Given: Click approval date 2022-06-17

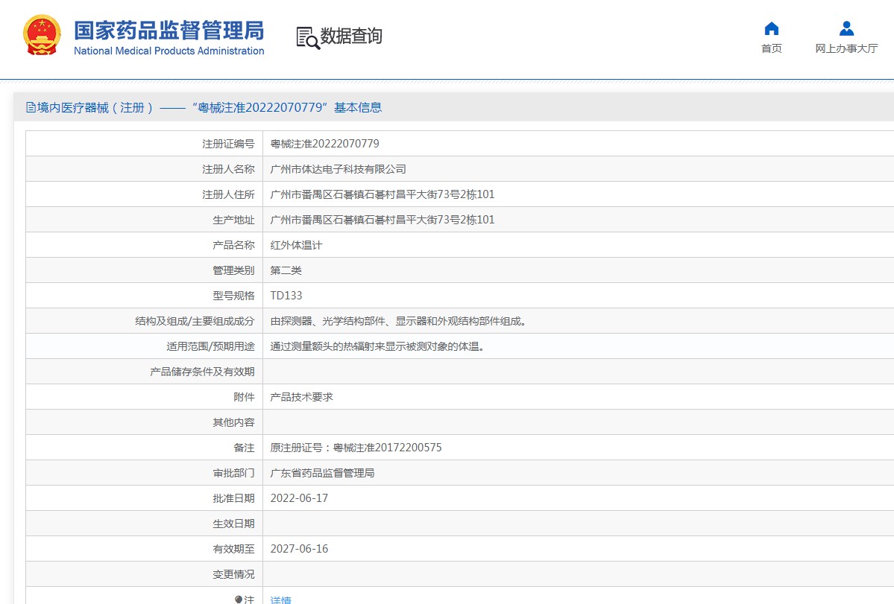Looking at the screenshot, I should tap(299, 498).
